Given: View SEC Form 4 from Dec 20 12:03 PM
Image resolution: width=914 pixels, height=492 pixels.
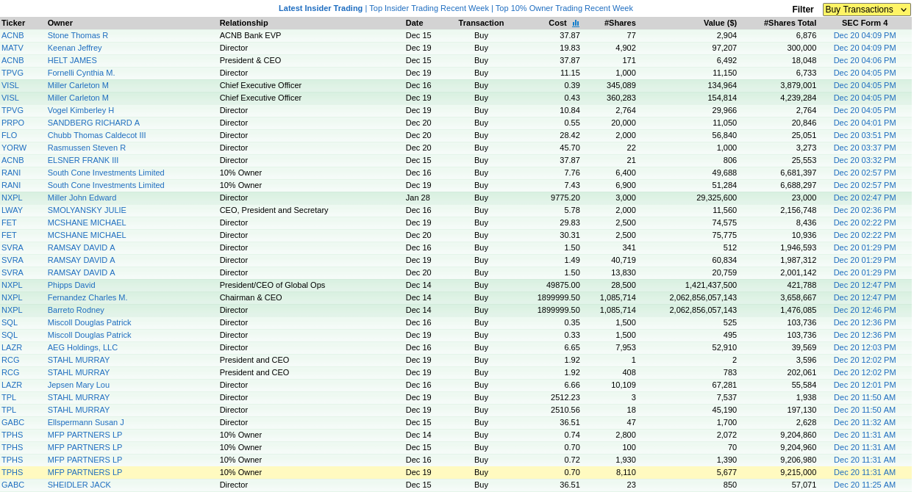Looking at the screenshot, I should [865, 347].
